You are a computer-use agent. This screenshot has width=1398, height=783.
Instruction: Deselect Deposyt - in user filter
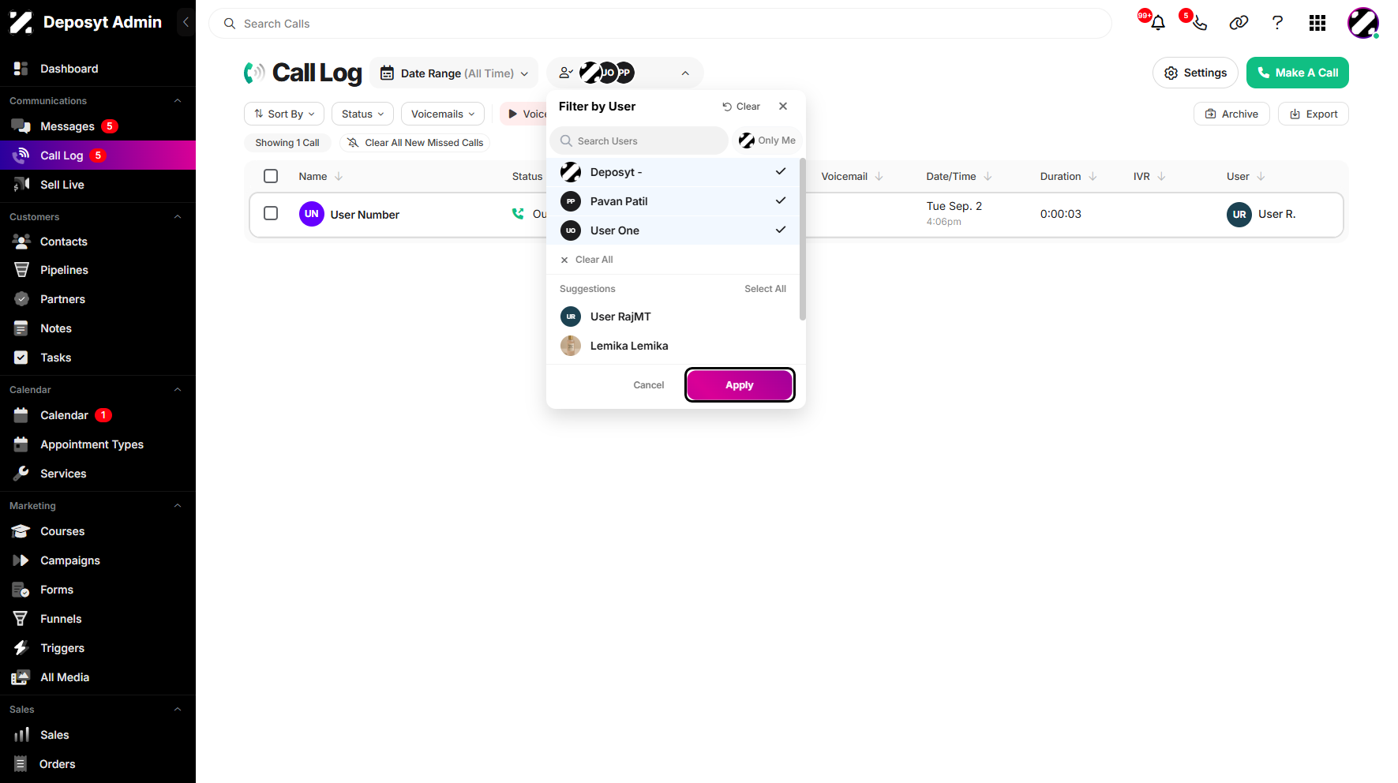(x=673, y=172)
